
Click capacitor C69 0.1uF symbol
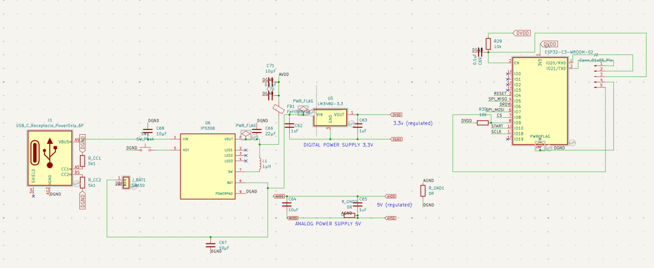(x=481, y=52)
